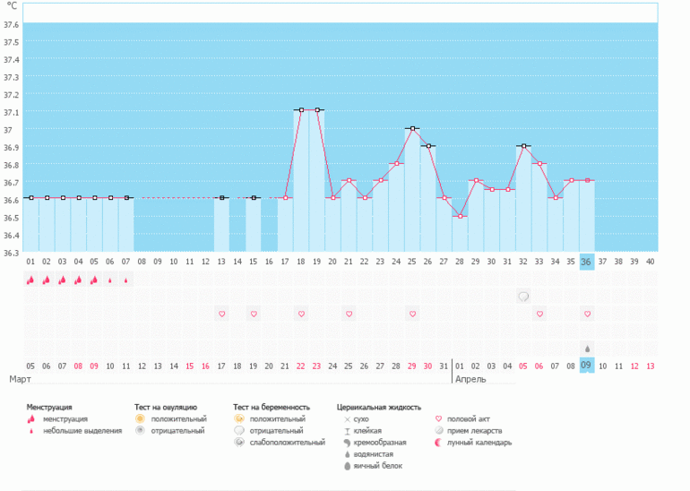Select the highlighted date 09 in April
Image resolution: width=690 pixels, height=491 pixels.
(587, 366)
